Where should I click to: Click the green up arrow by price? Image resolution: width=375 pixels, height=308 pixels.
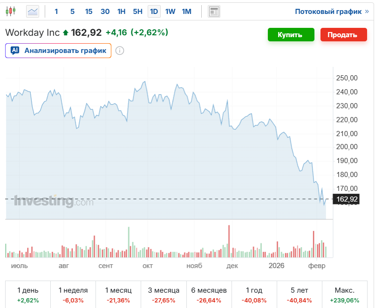[x=65, y=33]
